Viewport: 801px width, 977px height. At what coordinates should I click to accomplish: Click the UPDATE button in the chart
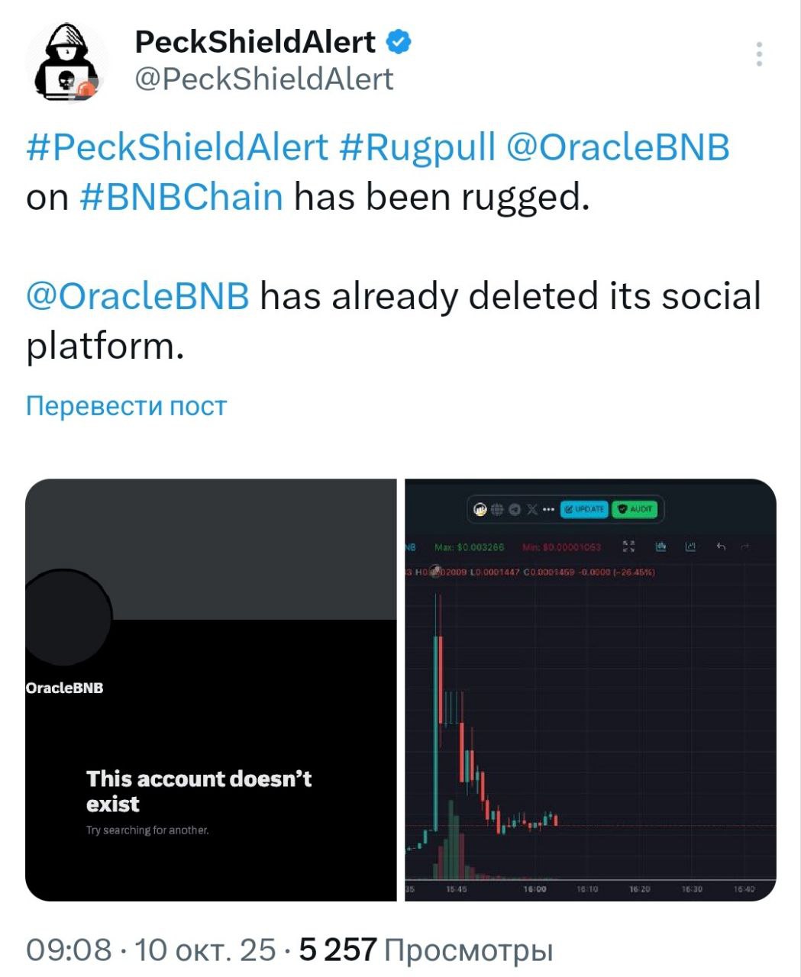584,509
